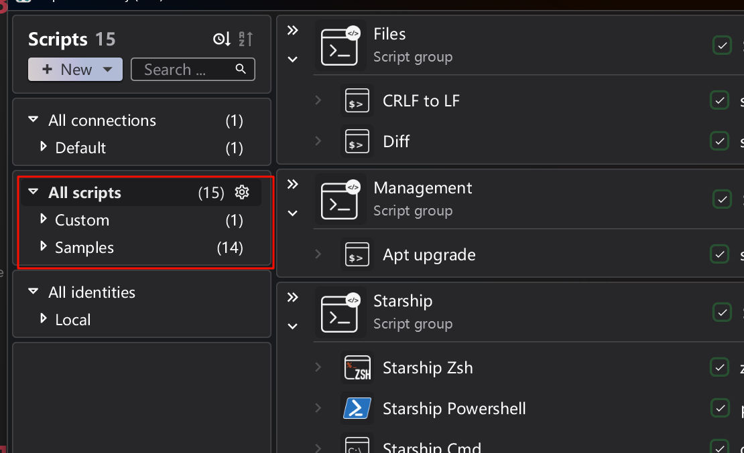Screen dimensions: 744x453
Task: Click the sort by time icon
Action: tap(222, 39)
